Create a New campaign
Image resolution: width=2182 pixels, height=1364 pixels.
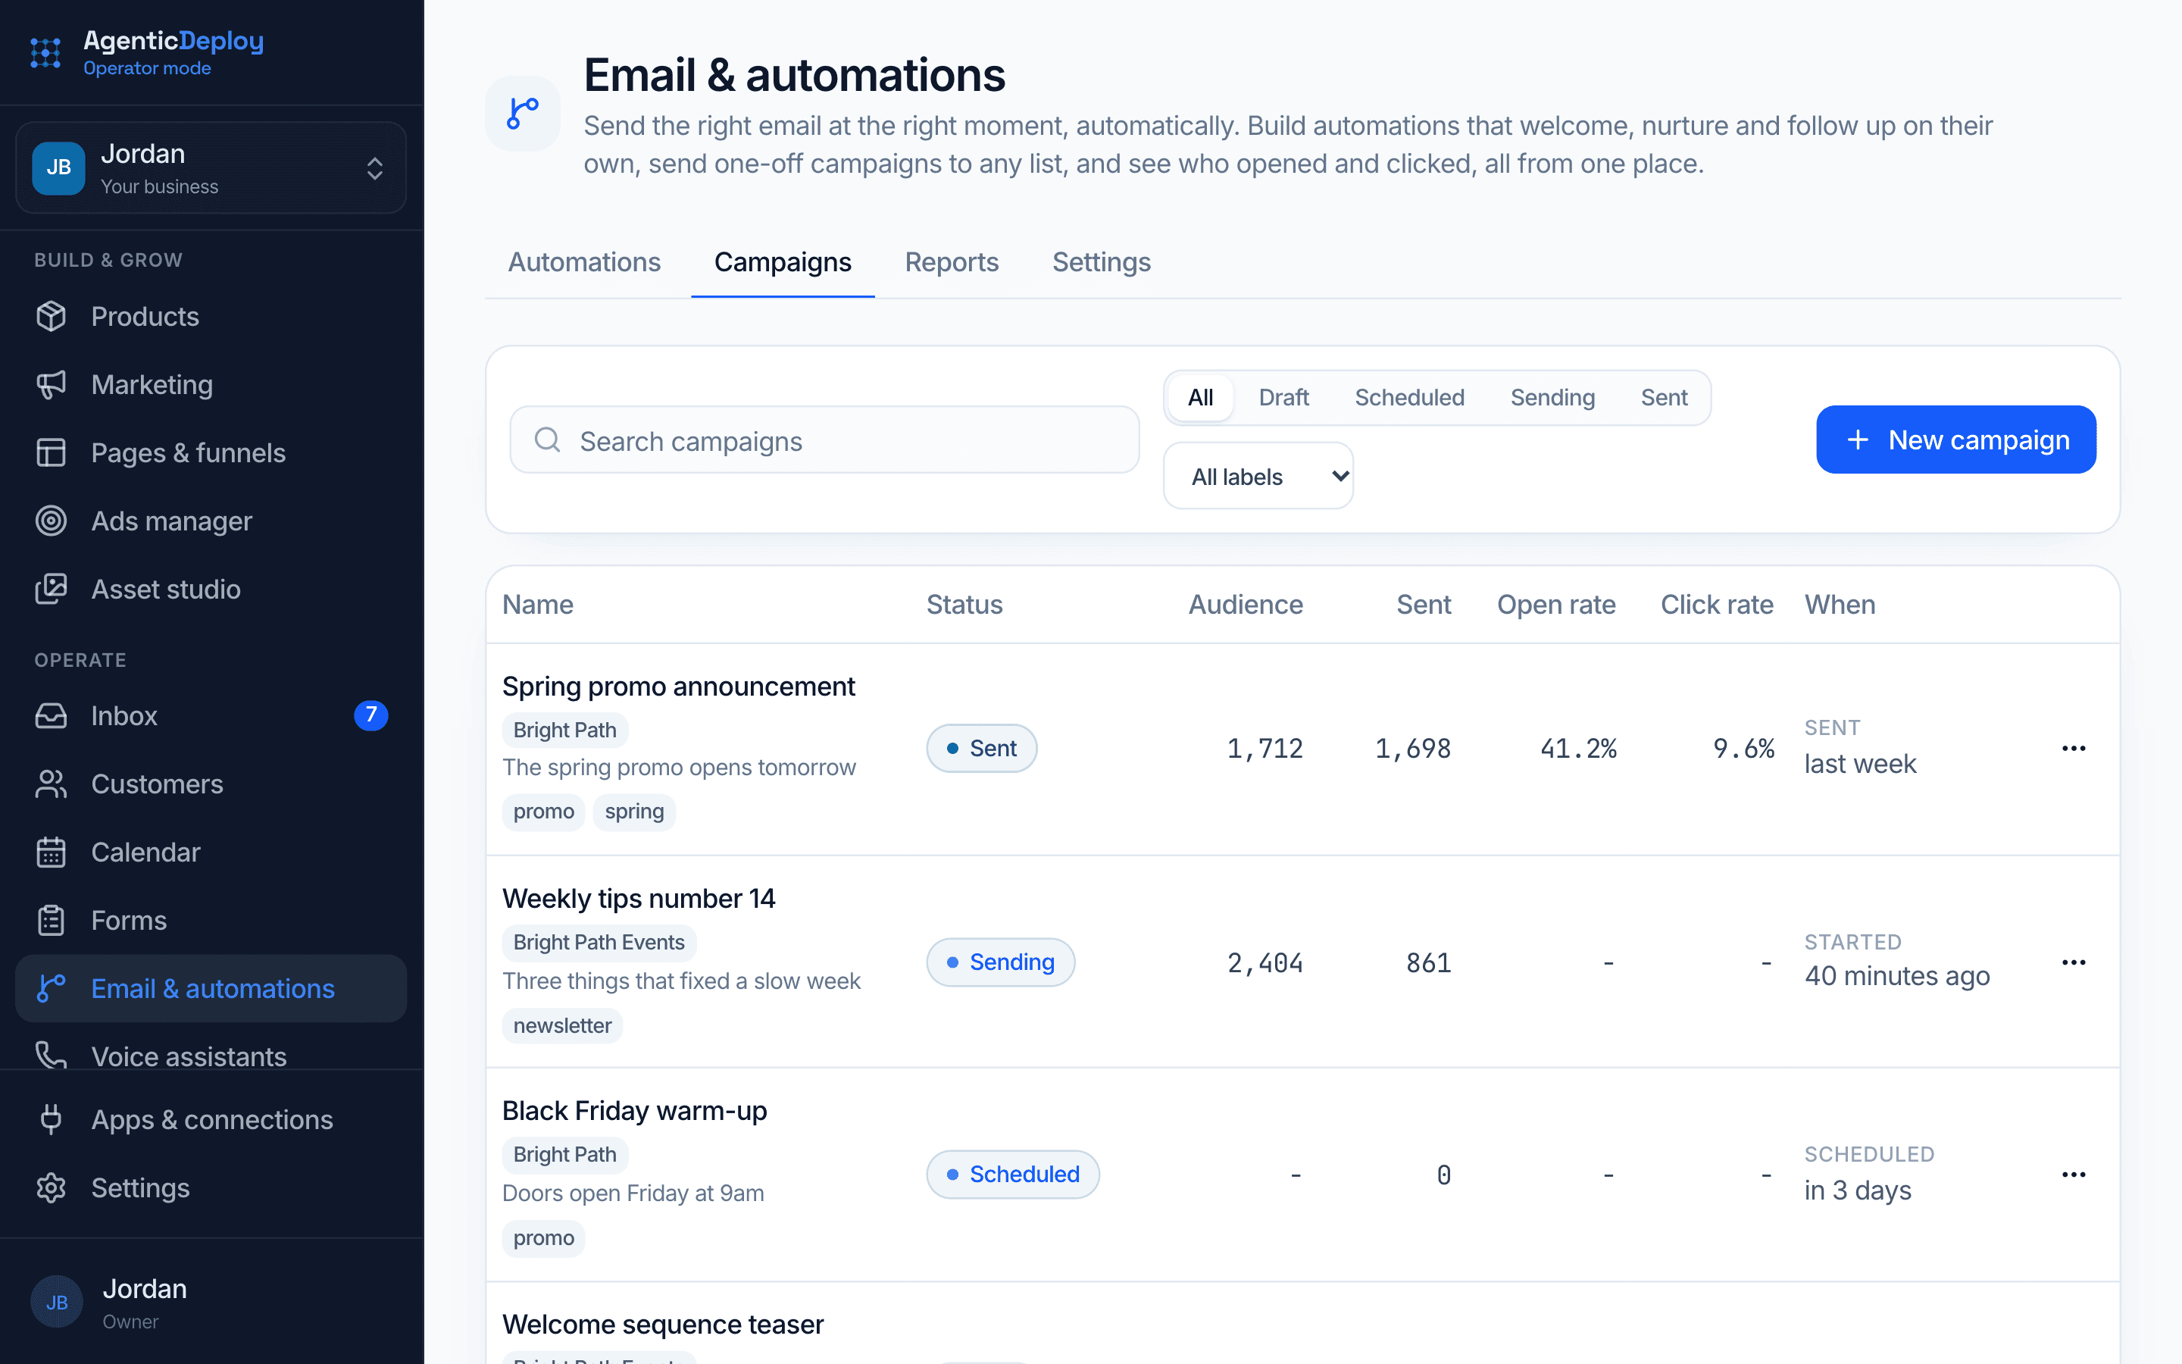(1955, 440)
